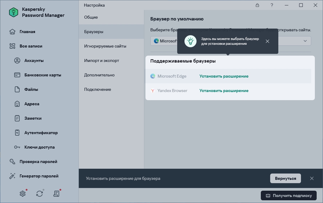Click Получить подписку button
Viewport: 323px width, 203px height.
point(289,195)
